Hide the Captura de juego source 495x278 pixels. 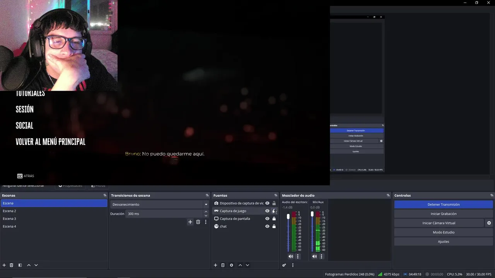(x=267, y=211)
